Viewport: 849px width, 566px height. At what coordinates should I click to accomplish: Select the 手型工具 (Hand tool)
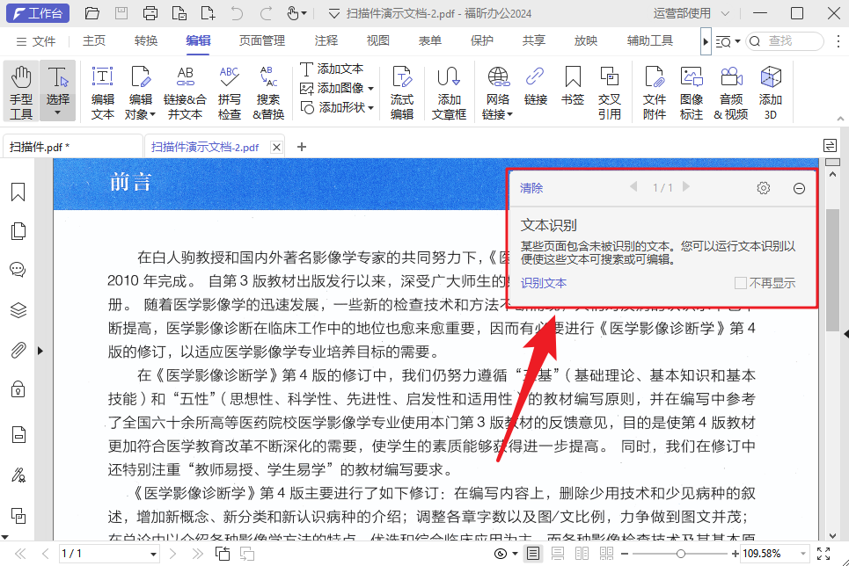point(19,88)
